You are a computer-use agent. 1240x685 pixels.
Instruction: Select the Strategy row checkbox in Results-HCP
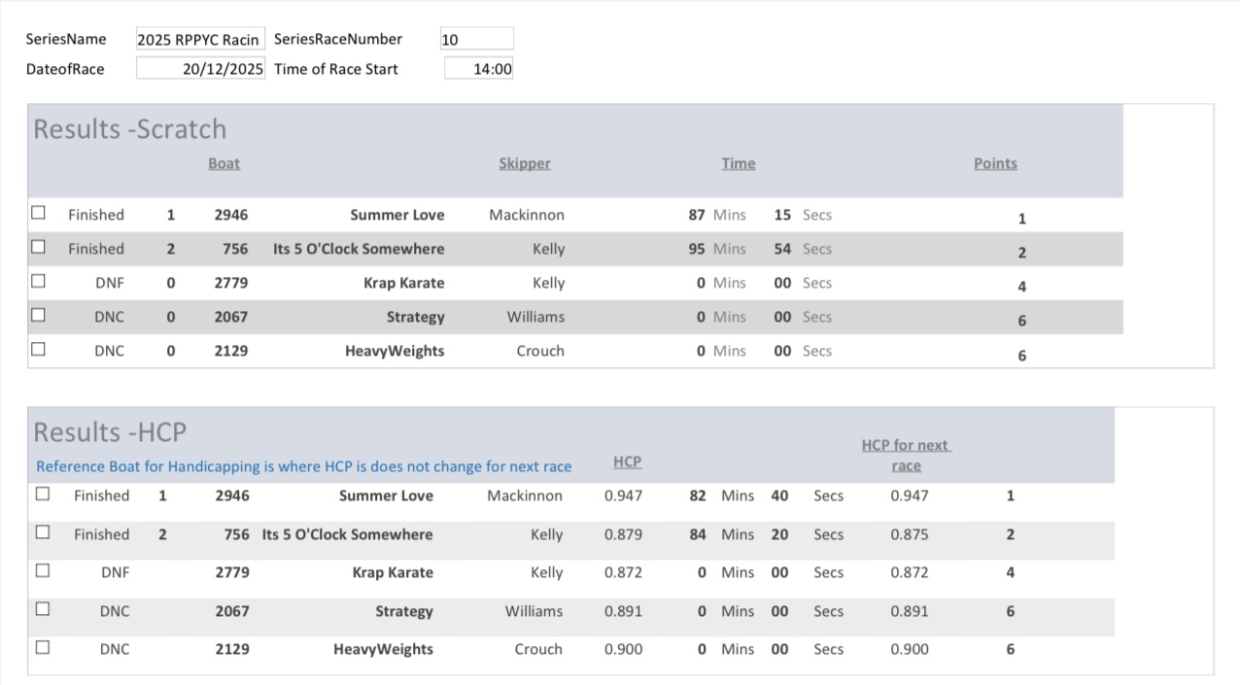[x=43, y=609]
